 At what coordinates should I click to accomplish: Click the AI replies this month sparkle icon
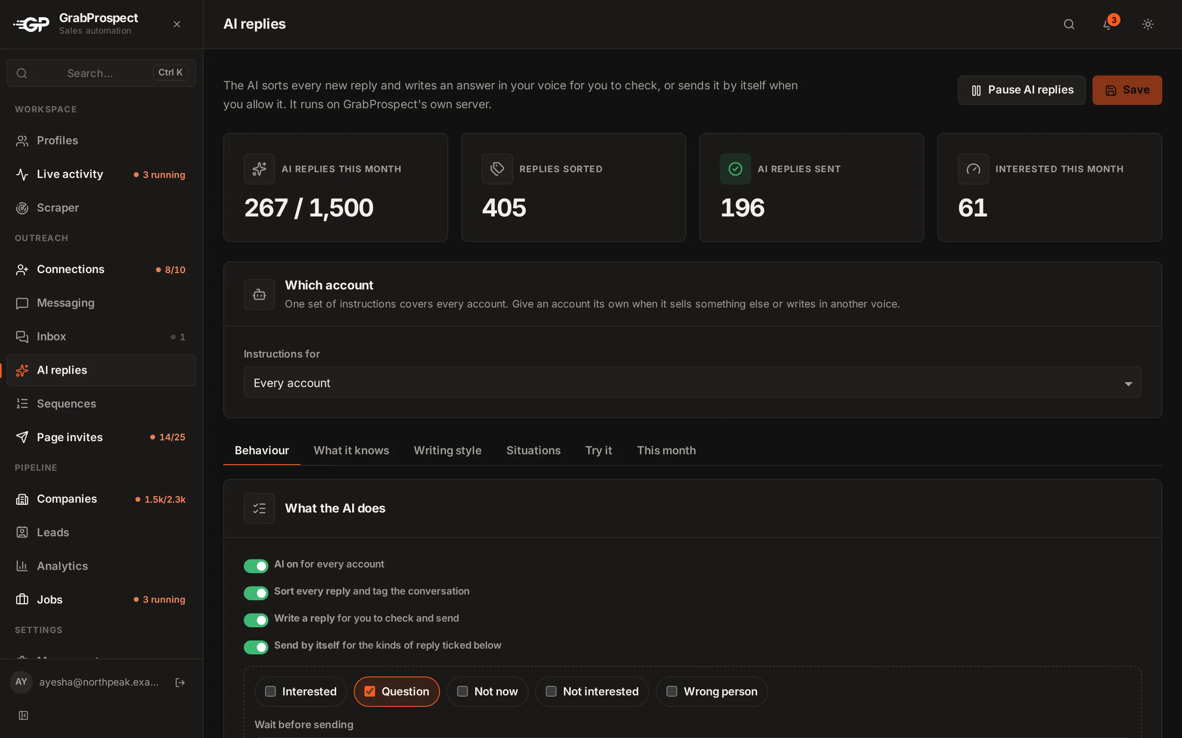pyautogui.click(x=259, y=169)
